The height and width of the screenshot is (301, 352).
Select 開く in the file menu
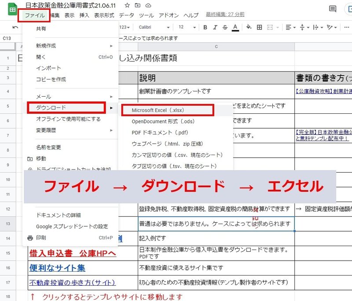[x=70, y=57]
